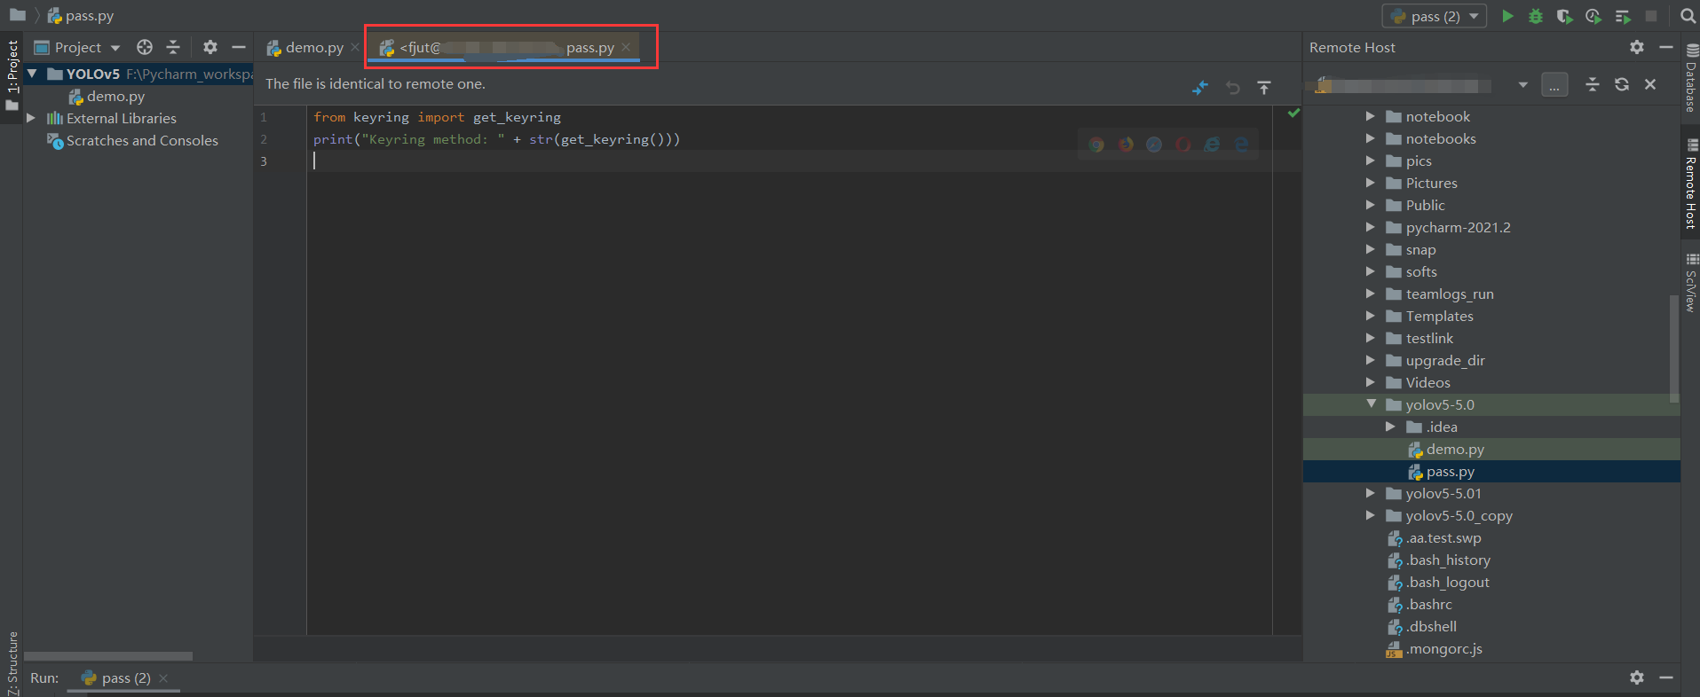This screenshot has height=697, width=1700.
Task: Hide the Project tool window
Action: pyautogui.click(x=239, y=47)
